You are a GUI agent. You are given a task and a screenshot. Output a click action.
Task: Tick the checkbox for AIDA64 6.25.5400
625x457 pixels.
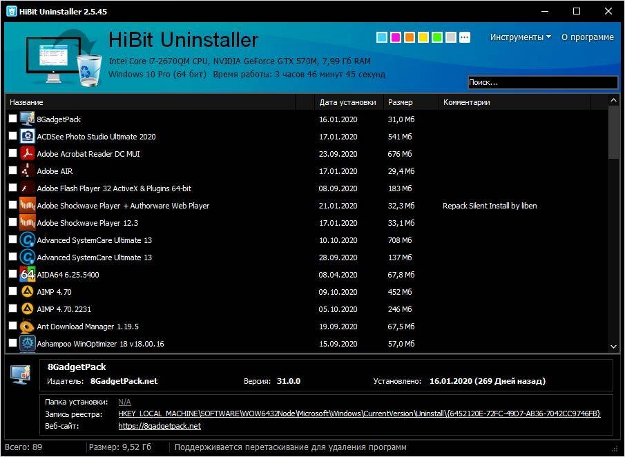[12, 273]
